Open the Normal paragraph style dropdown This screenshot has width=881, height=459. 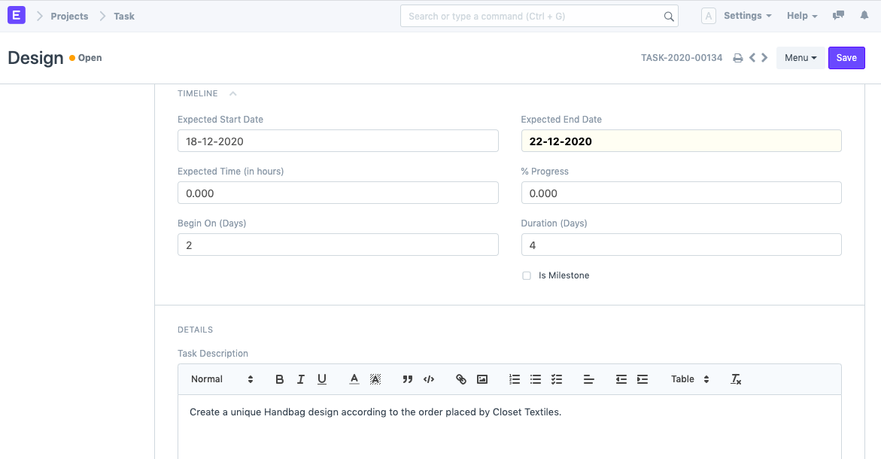[218, 379]
